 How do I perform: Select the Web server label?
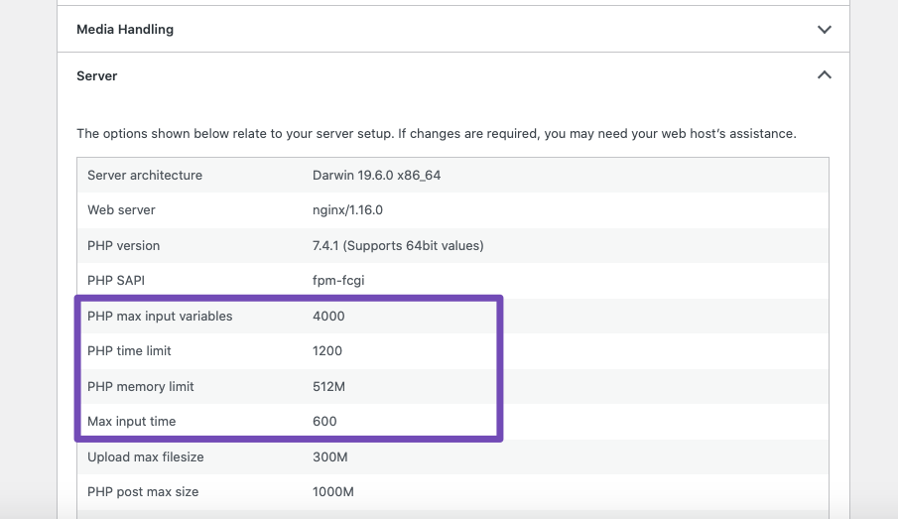click(121, 210)
